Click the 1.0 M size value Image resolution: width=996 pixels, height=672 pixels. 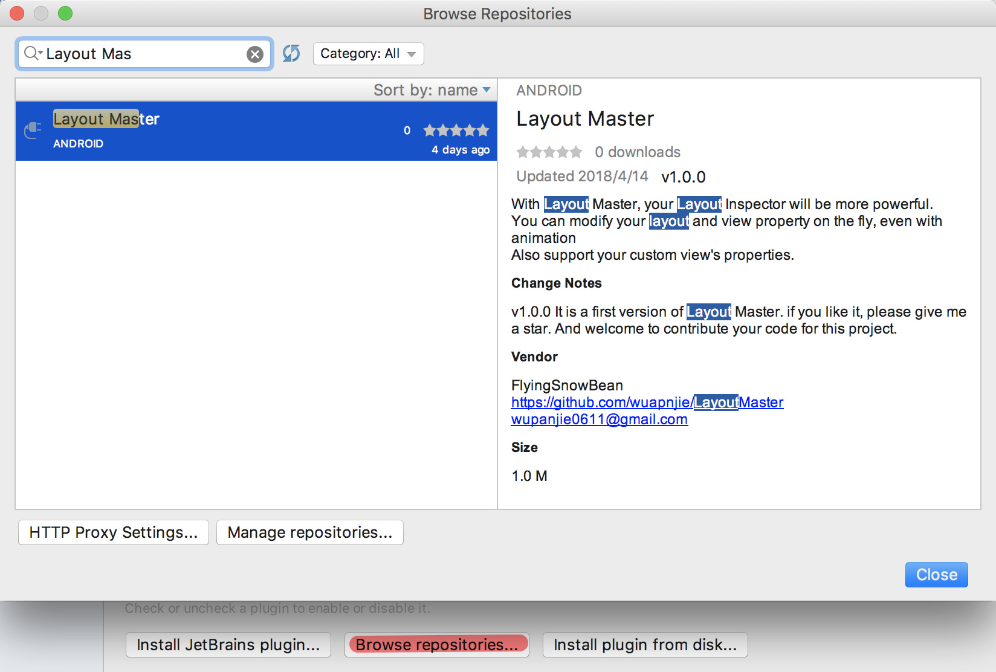point(529,476)
